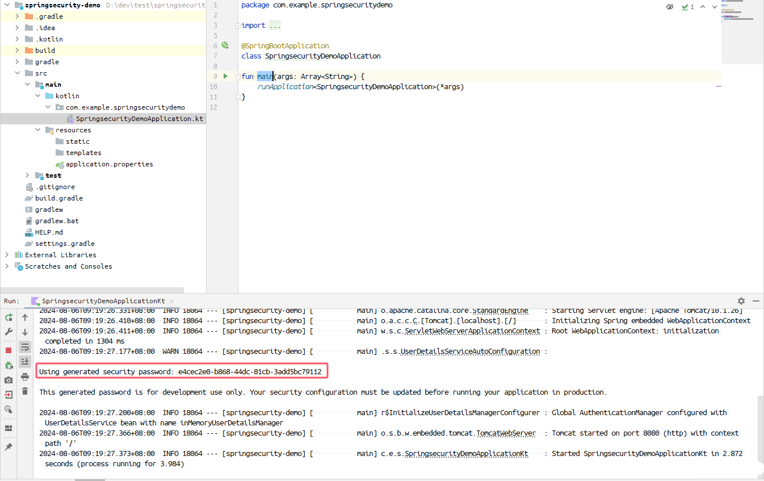Open Run panel settings gear
This screenshot has height=481, width=764.
pyautogui.click(x=741, y=301)
